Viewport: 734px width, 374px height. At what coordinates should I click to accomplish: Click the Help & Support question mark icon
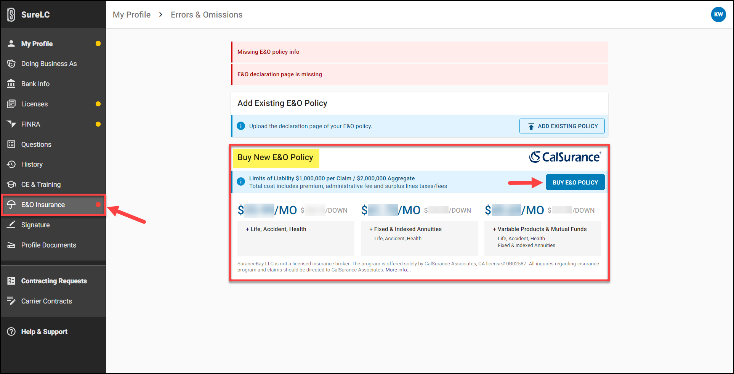pyautogui.click(x=11, y=332)
